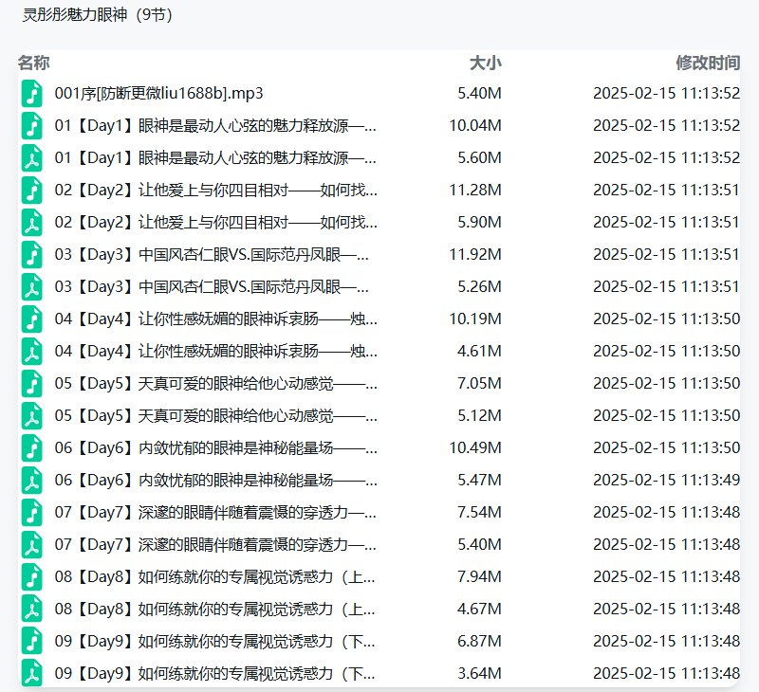Click the PDF icon on the 5.12M Day5 row

pyautogui.click(x=32, y=416)
